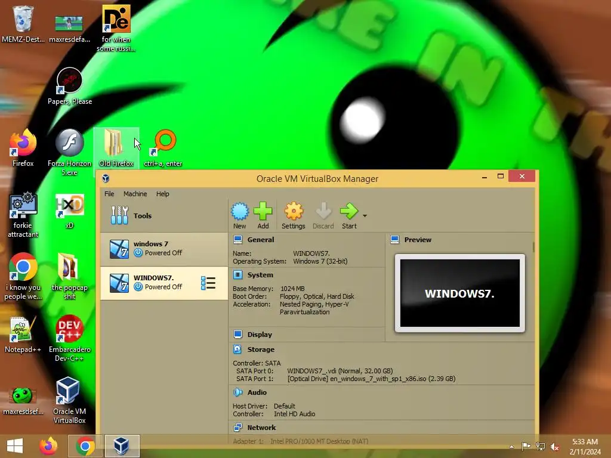Click the Preview panel header icon
The width and height of the screenshot is (611, 458).
[x=395, y=240]
